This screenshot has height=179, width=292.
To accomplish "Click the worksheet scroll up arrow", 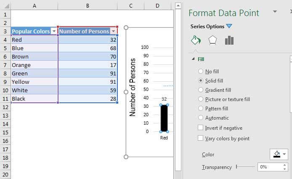I will click(x=178, y=5).
